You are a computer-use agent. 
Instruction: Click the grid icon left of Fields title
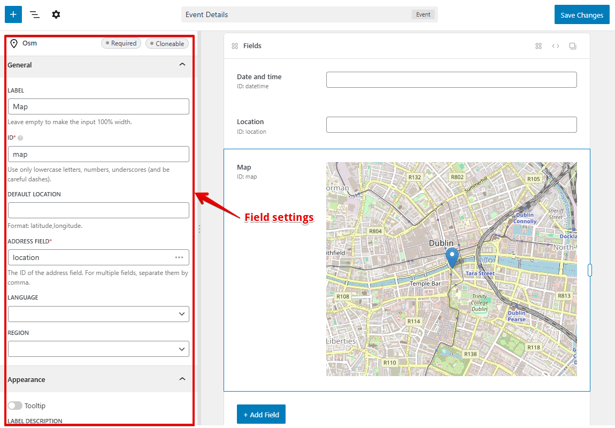235,46
